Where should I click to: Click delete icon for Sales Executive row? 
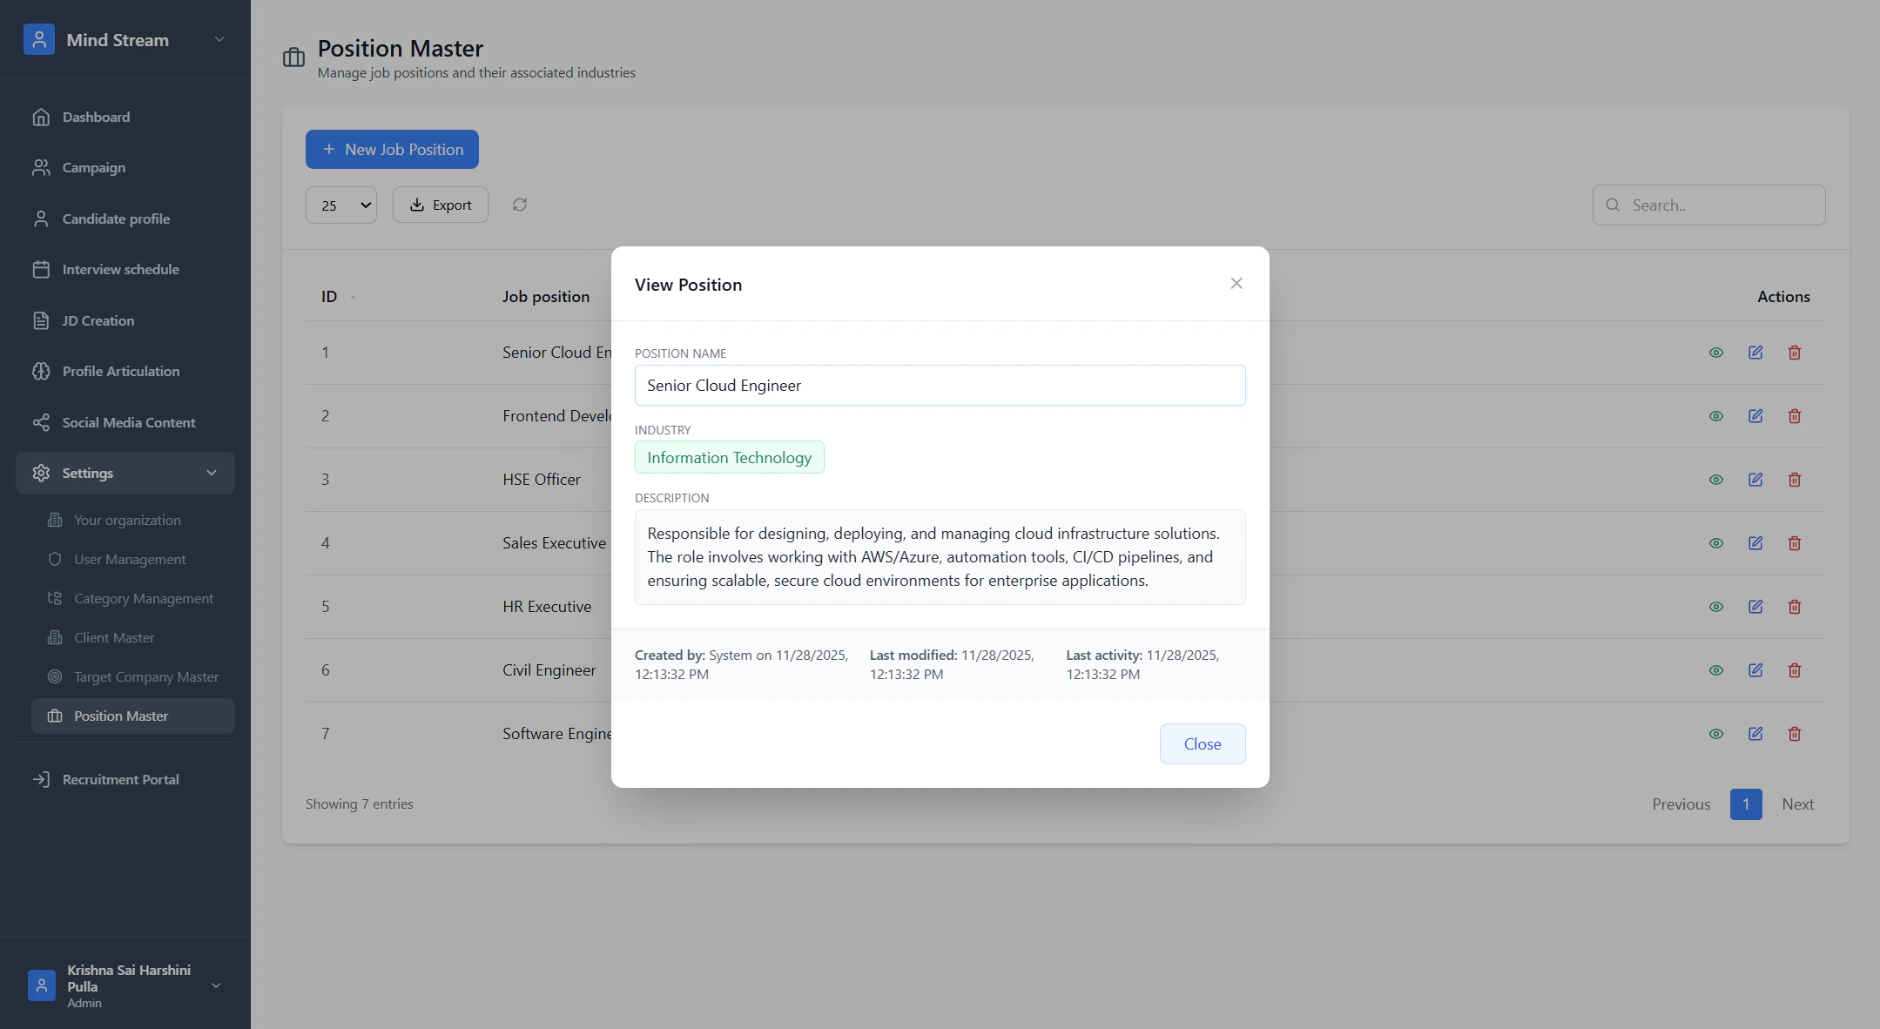pyautogui.click(x=1795, y=543)
